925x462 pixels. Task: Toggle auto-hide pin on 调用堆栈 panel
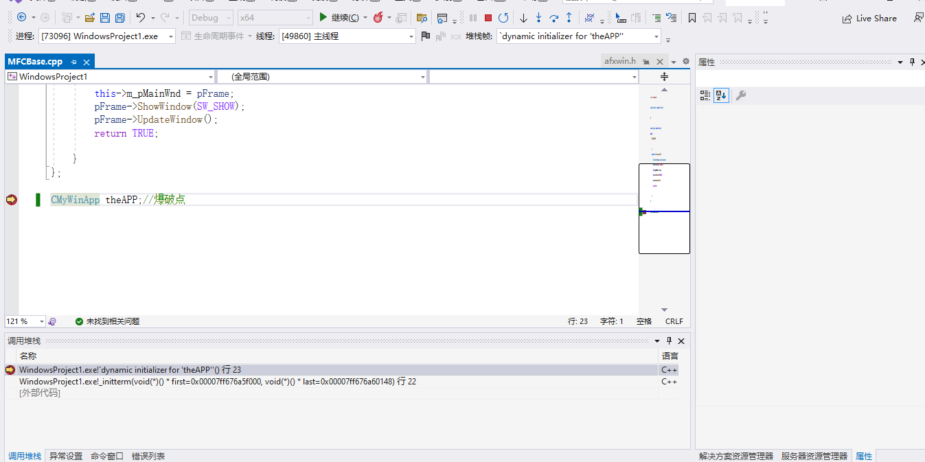[669, 340]
